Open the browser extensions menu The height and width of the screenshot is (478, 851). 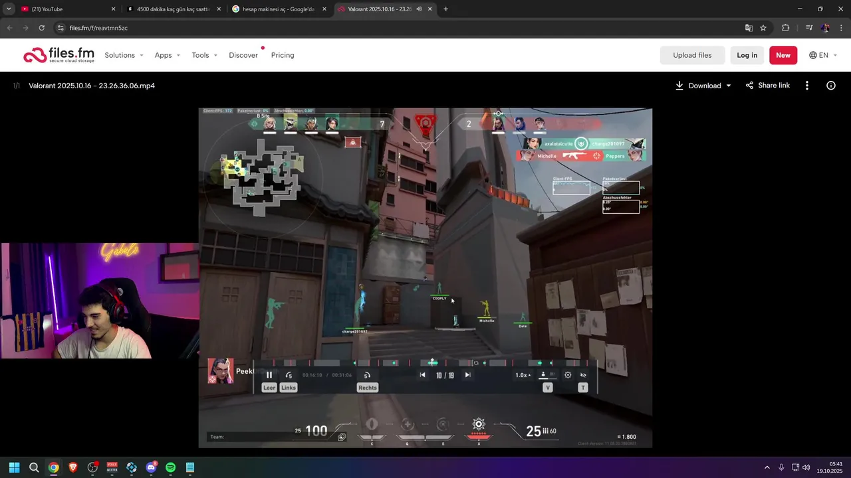[786, 28]
